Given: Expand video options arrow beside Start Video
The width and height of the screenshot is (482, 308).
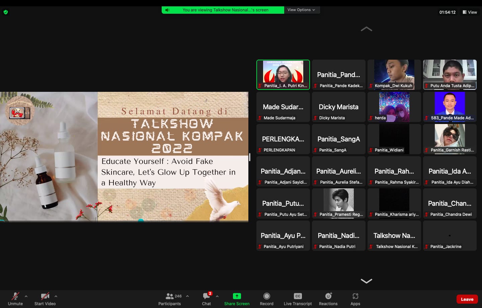Looking at the screenshot, I should [56, 296].
